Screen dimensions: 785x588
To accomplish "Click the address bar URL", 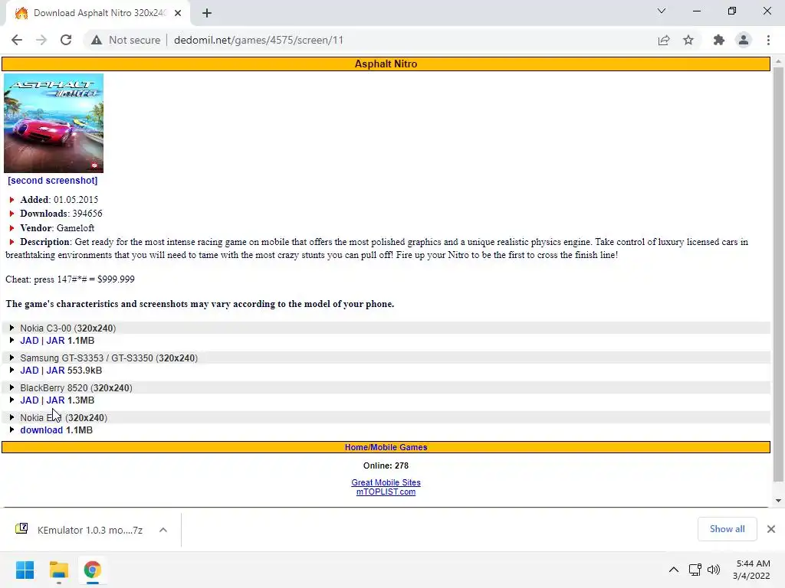I will [x=258, y=40].
